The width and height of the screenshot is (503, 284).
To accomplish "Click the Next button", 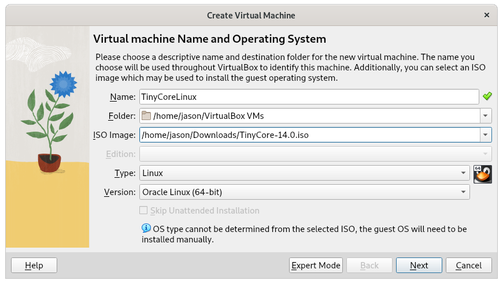I will tap(419, 266).
